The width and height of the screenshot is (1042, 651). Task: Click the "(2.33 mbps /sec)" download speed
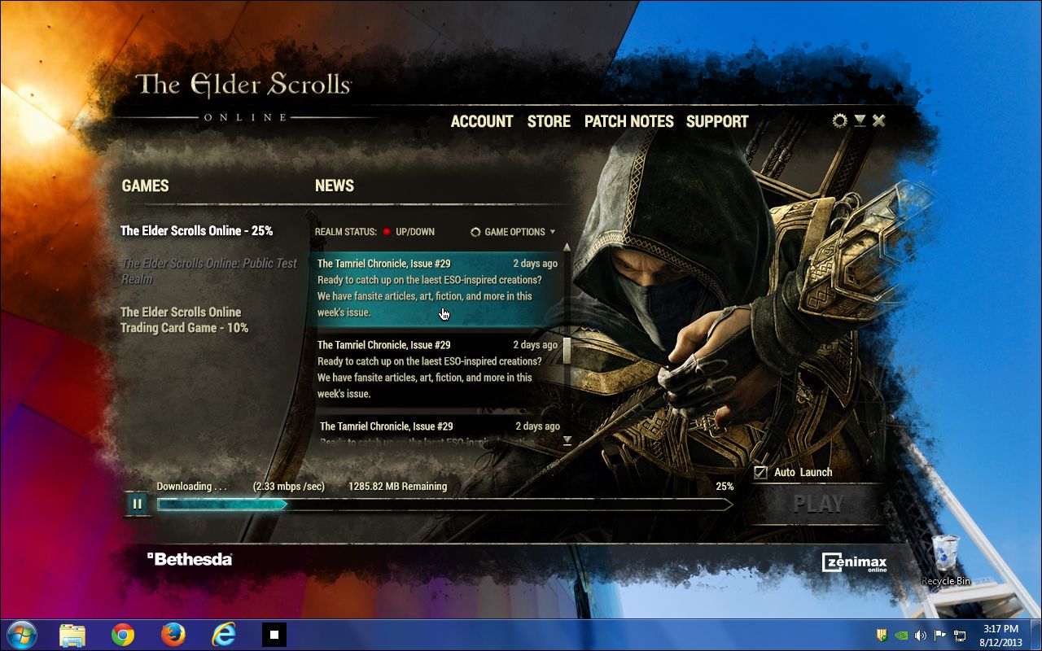pyautogui.click(x=289, y=487)
